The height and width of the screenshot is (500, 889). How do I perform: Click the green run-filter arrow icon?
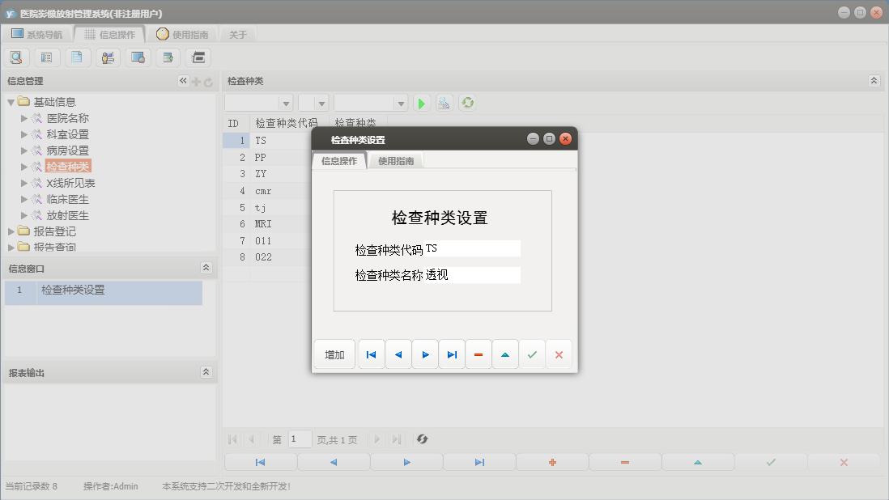click(421, 104)
